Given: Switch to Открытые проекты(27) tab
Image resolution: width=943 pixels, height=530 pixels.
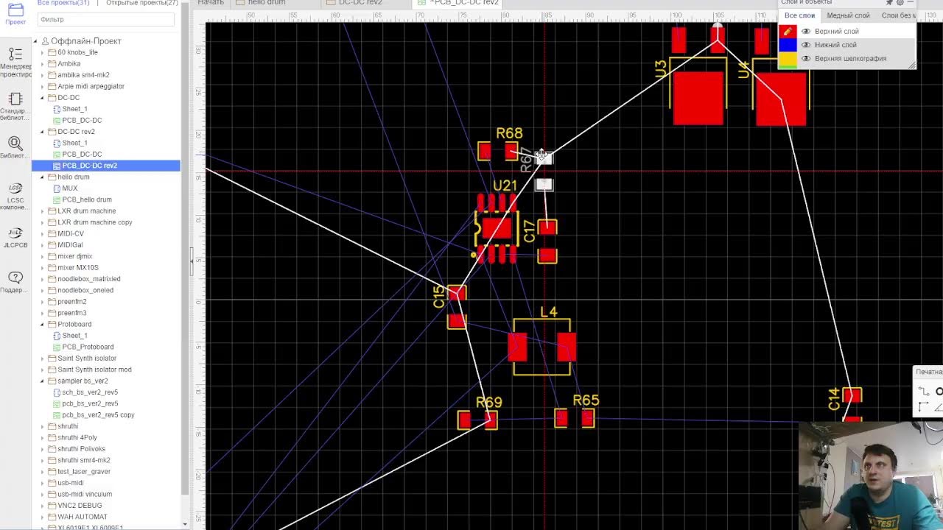Looking at the screenshot, I should tap(142, 3).
